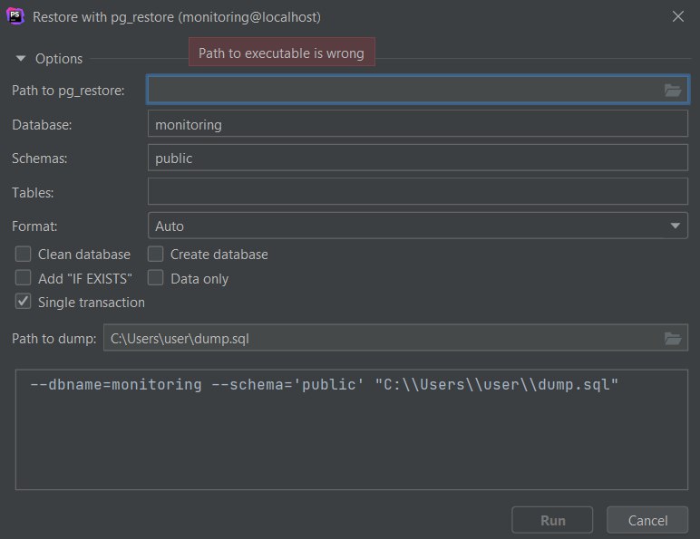Click inside the command arguments text area
The image size is (700, 539).
click(x=352, y=429)
